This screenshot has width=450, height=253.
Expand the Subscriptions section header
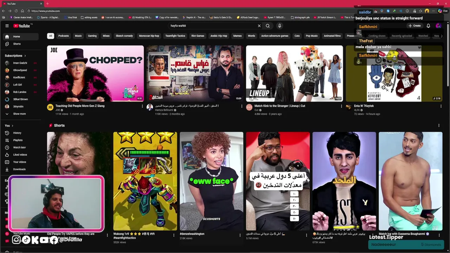click(15, 56)
